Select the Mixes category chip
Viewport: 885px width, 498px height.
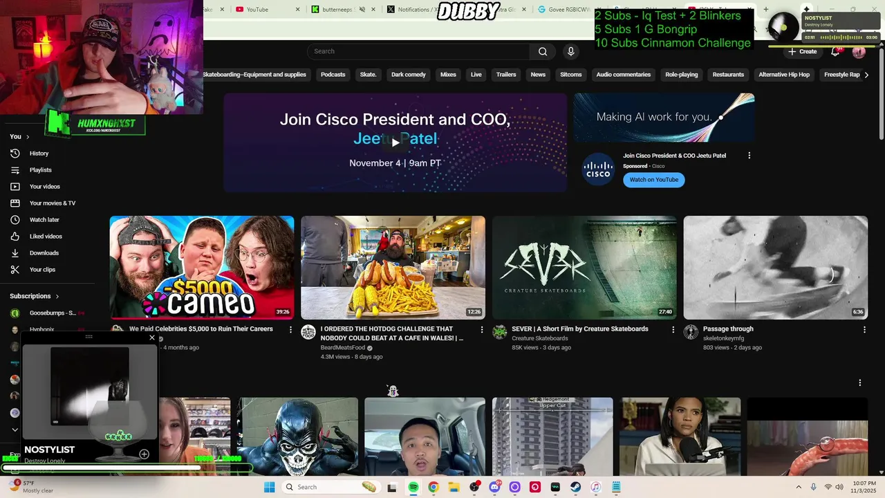pyautogui.click(x=448, y=75)
